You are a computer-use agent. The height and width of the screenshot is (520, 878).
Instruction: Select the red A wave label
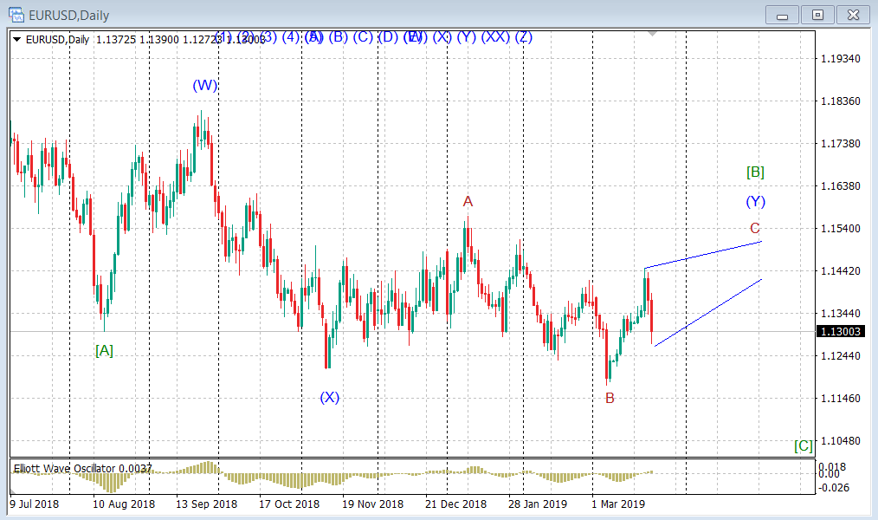pos(468,201)
